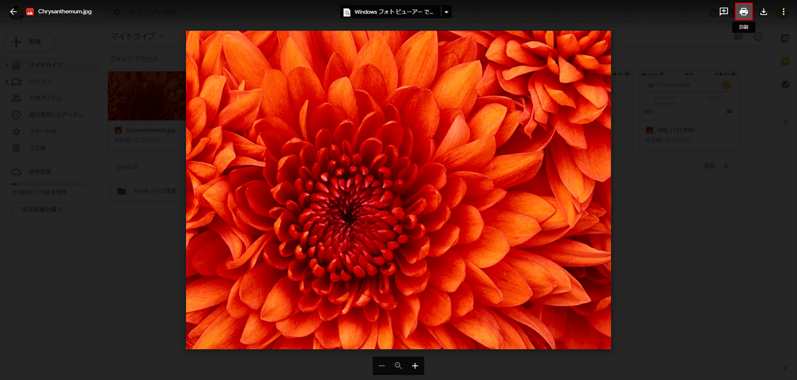The height and width of the screenshot is (380, 797).
Task: Zoom out with the minus button
Action: 382,366
